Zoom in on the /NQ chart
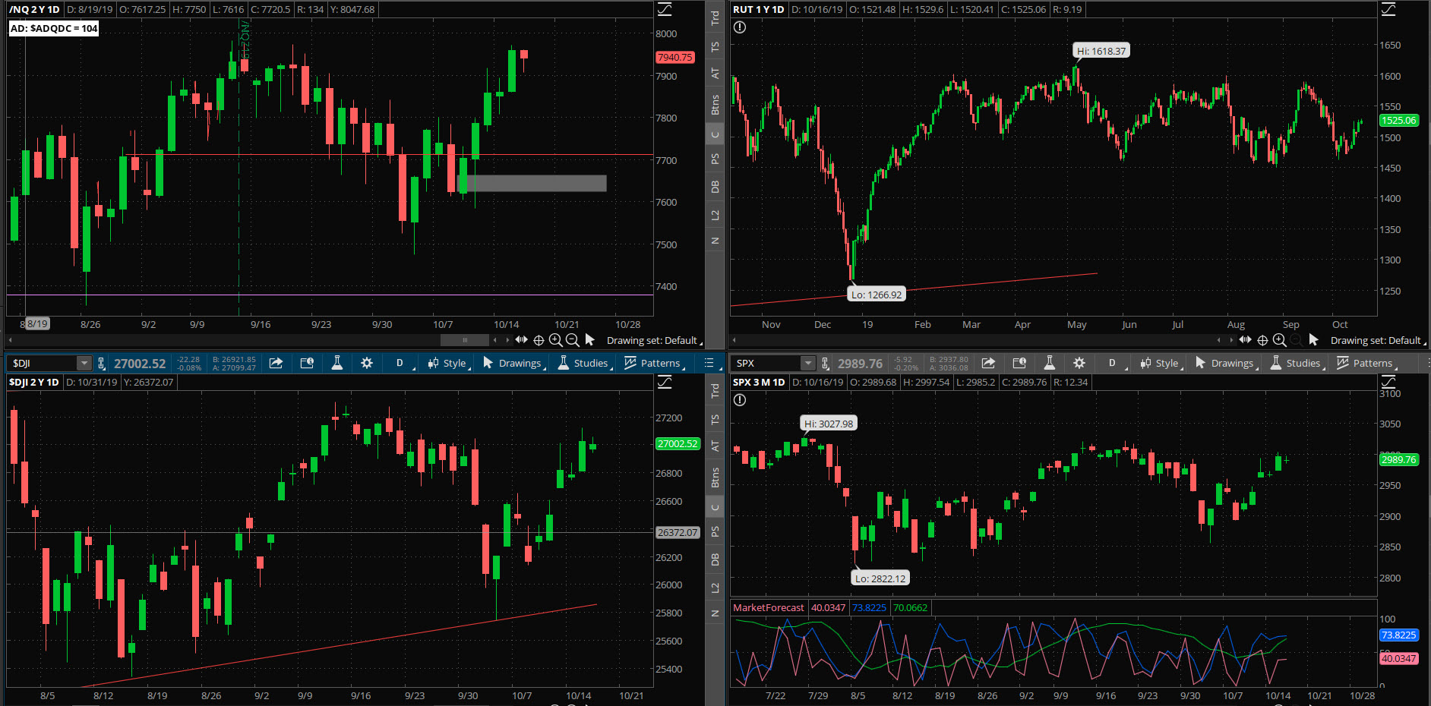 [555, 340]
